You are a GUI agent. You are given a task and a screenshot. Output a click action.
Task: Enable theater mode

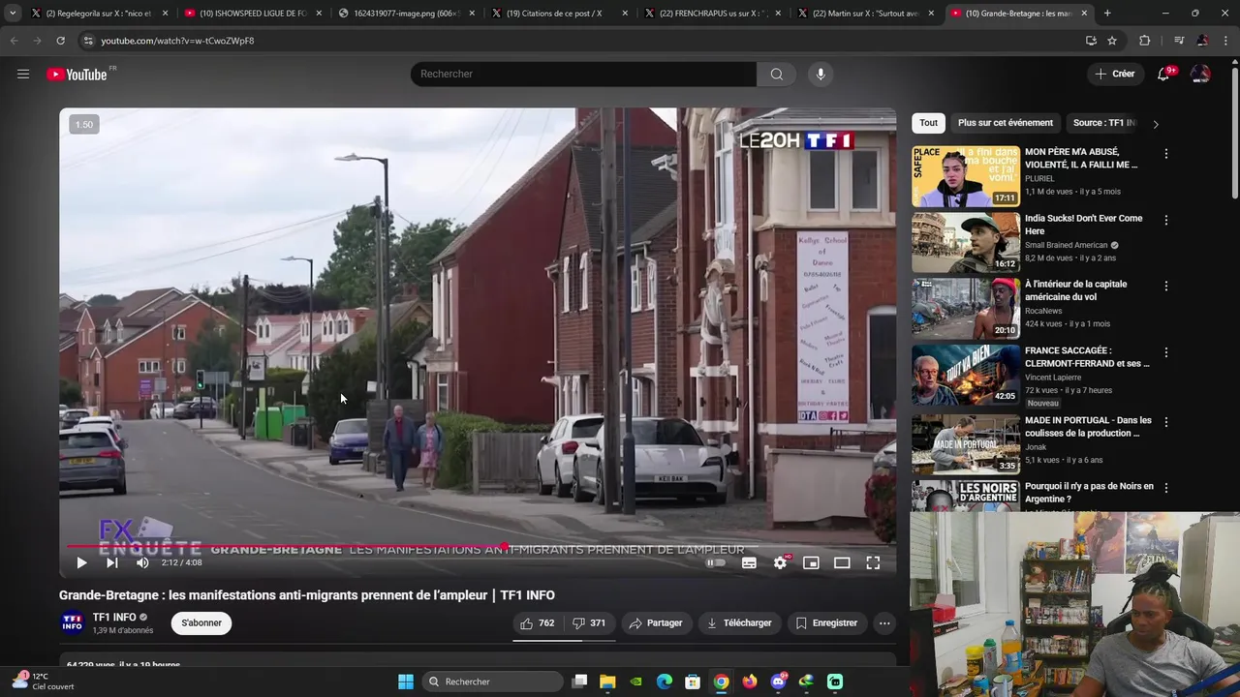842,562
